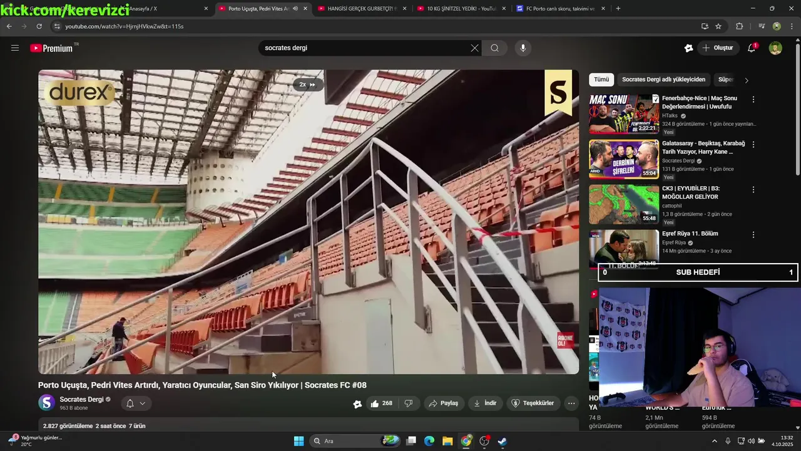Open Fenerbahçe-Nice Maç Sonu video thumbnail

[x=624, y=114]
